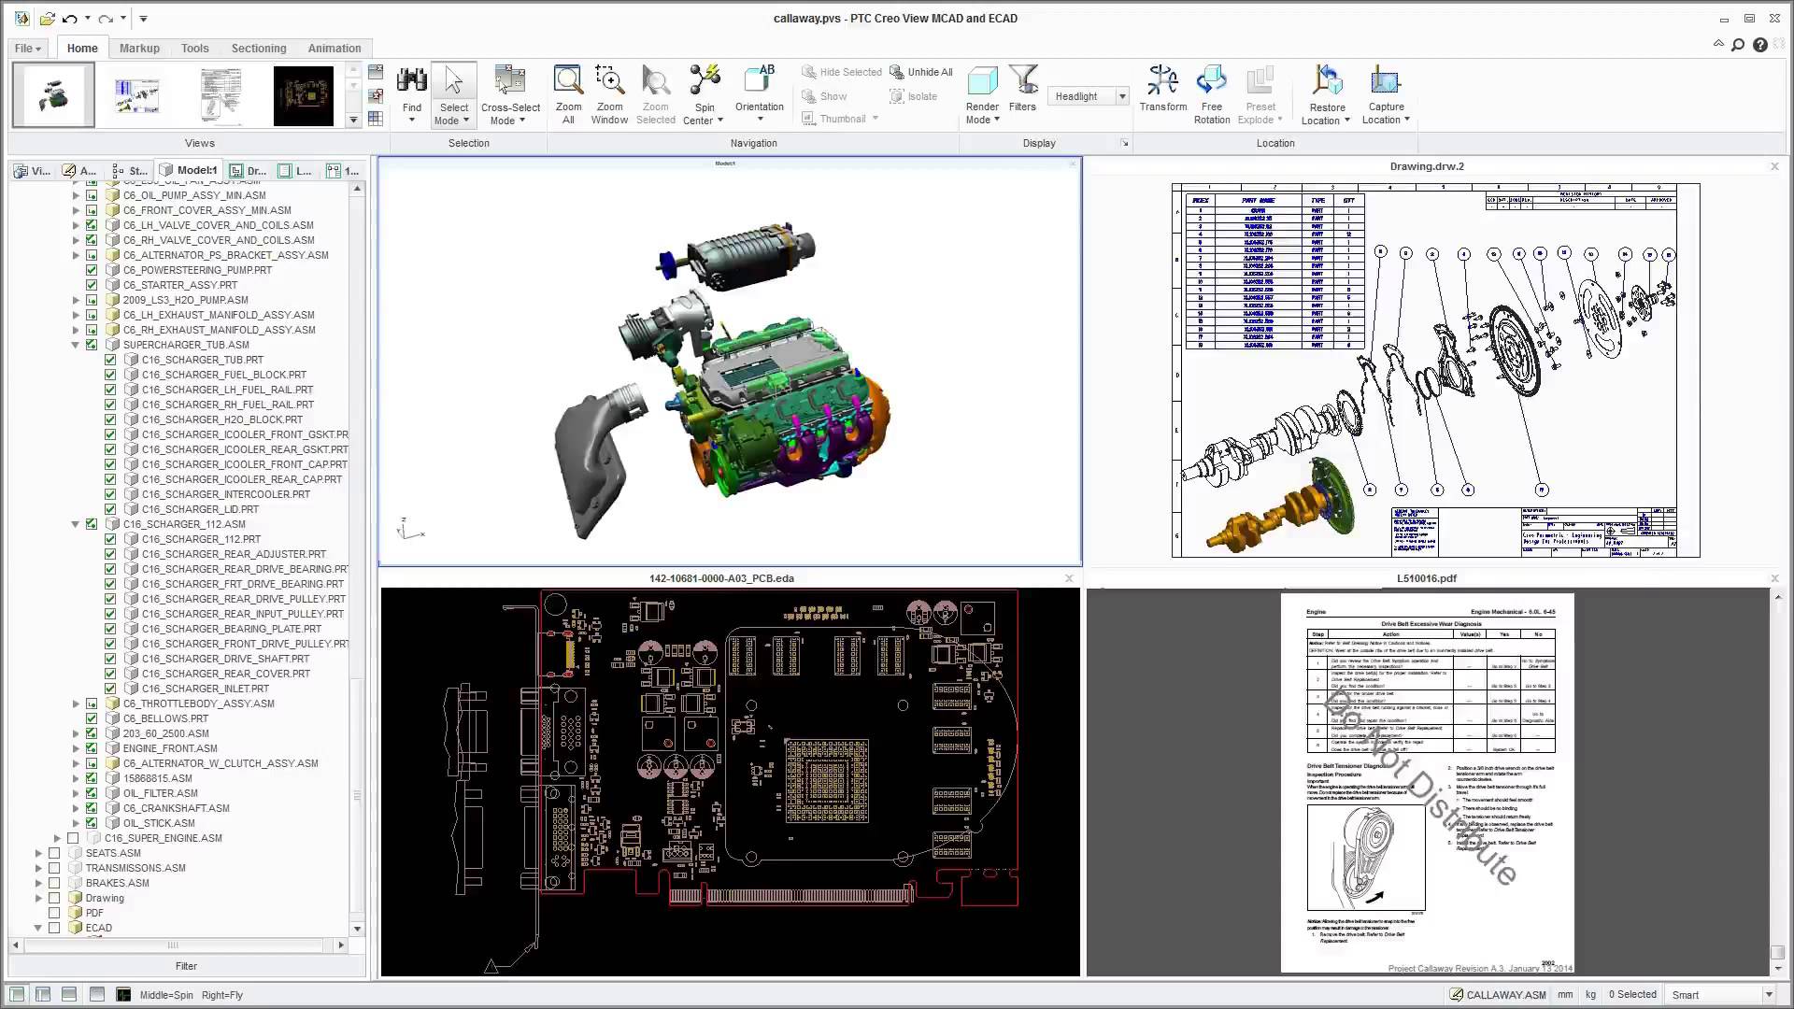Collapse C16_SCHARGER_112.ASM tree node
The image size is (1794, 1009).
(x=76, y=524)
